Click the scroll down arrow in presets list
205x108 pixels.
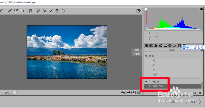202,89
